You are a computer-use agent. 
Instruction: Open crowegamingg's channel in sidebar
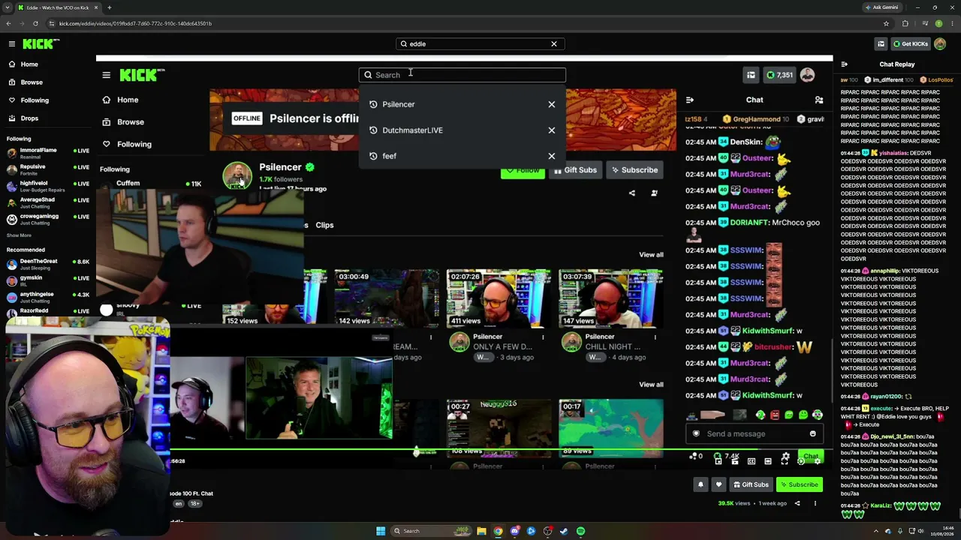pos(48,219)
